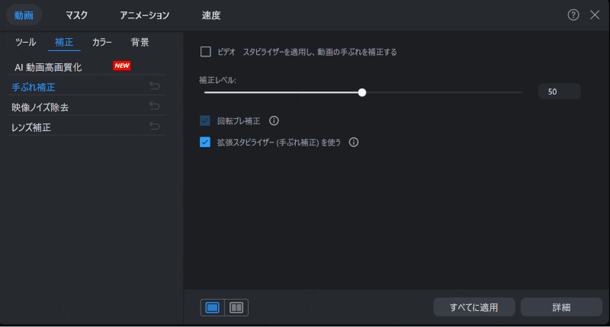610x327 pixels.
Task: Select the 補正 sub-tab
Action: pos(64,42)
